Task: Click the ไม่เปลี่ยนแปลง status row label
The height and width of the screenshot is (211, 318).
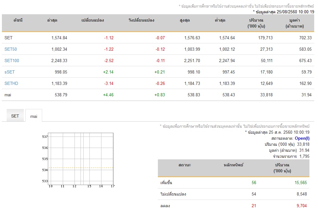Action: (x=173, y=194)
